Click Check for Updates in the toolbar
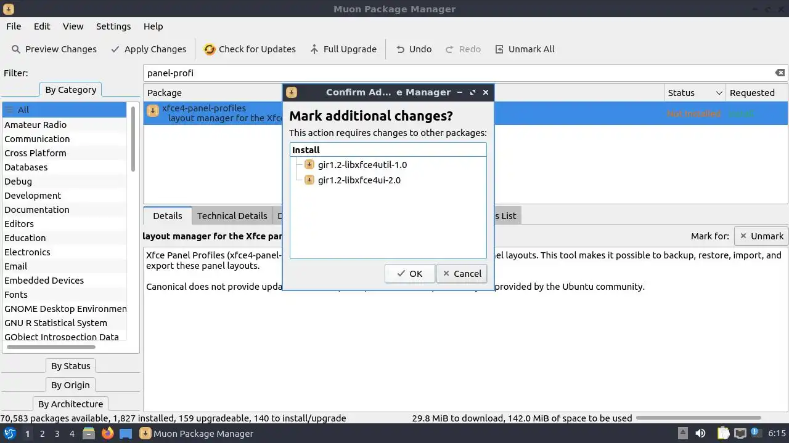 [x=250, y=49]
